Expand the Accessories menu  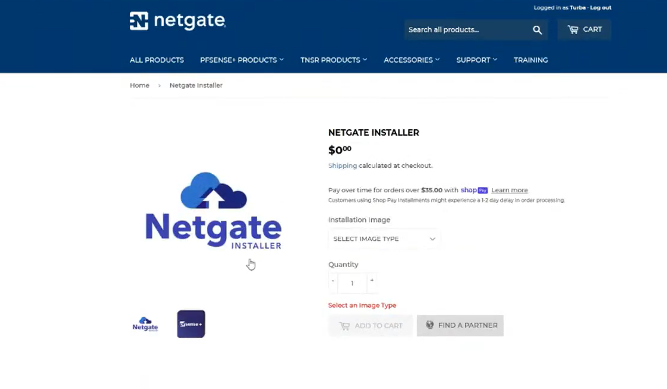point(411,60)
